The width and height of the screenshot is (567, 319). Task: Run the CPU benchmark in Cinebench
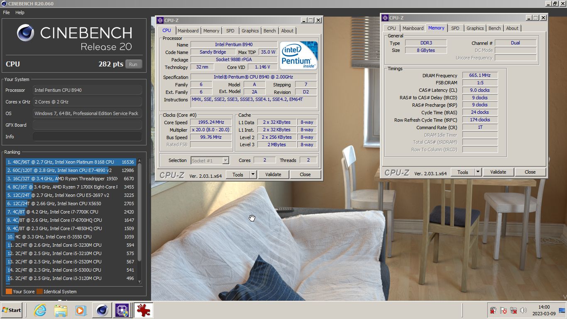133,64
